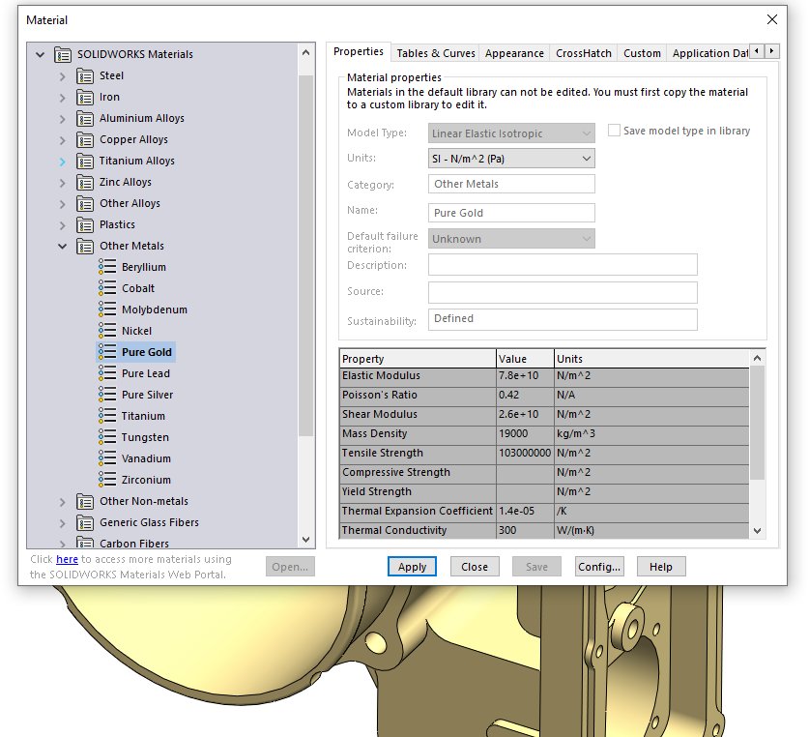This screenshot has height=737, width=809.
Task: Click the Save button
Action: 536,567
